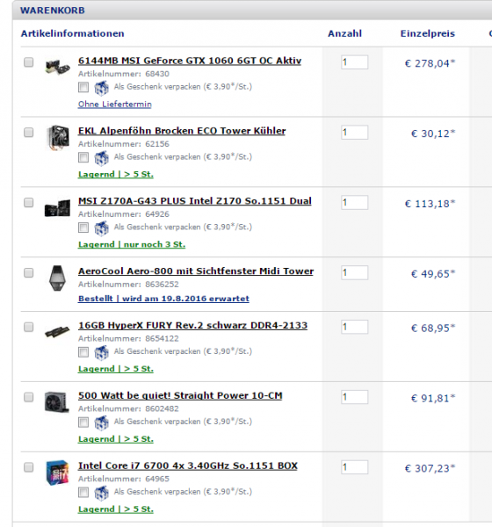Screen dimensions: 492x527
Task: Click the Alpenföhn Brocken cooler product image
Action: [58, 137]
